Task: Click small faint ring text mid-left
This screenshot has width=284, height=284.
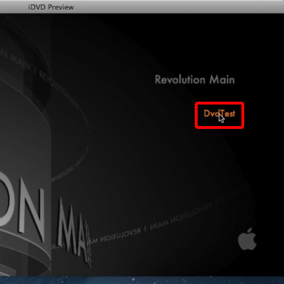Action: 62,173
